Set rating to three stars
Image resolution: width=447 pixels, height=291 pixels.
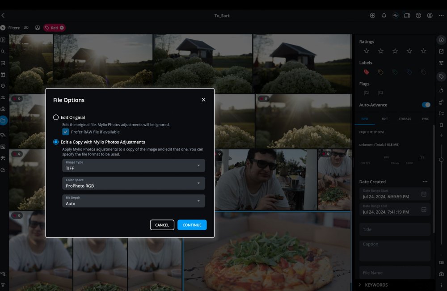point(395,51)
